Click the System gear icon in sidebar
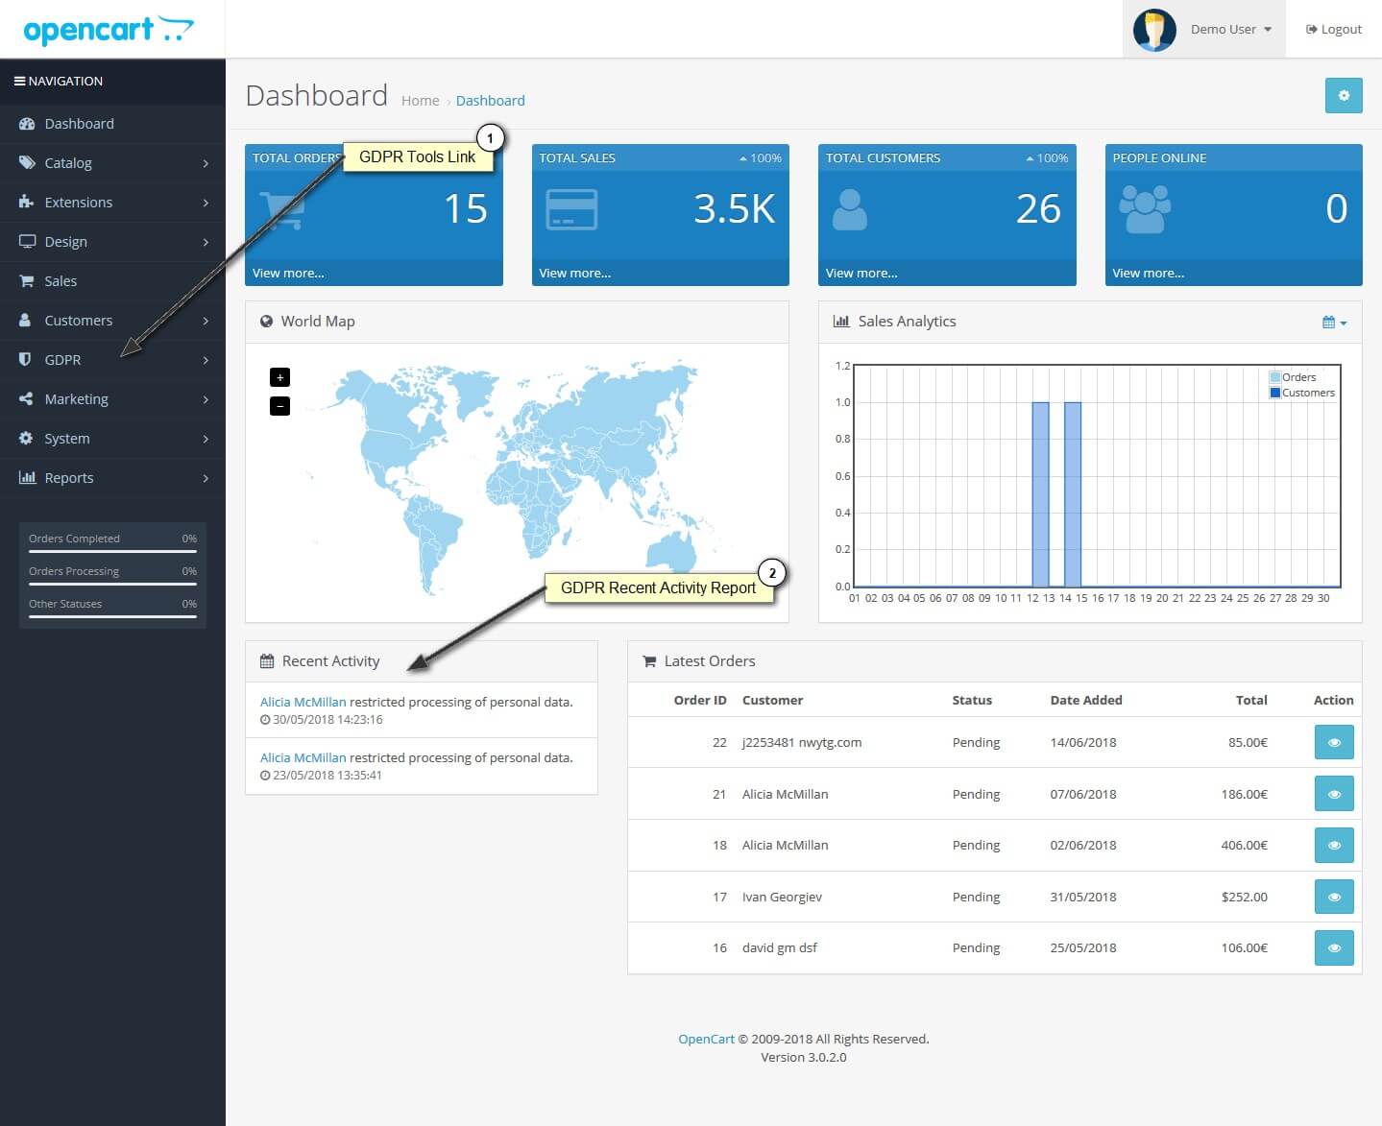The image size is (1382, 1126). tap(26, 439)
